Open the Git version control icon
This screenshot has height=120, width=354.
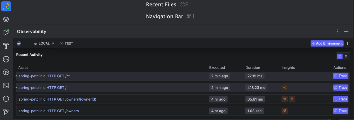pos(6,112)
